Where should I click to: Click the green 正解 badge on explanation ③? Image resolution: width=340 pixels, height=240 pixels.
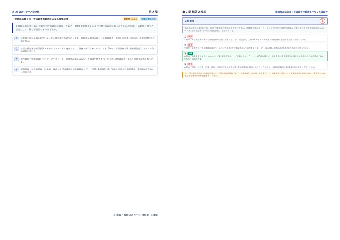pos(190,53)
